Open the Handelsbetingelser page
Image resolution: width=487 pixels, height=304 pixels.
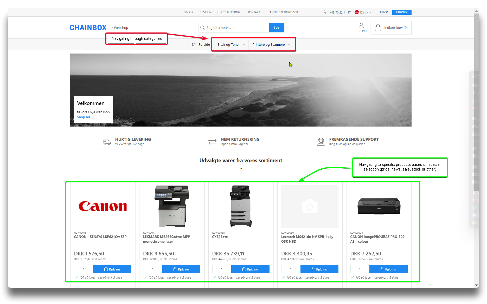click(283, 12)
